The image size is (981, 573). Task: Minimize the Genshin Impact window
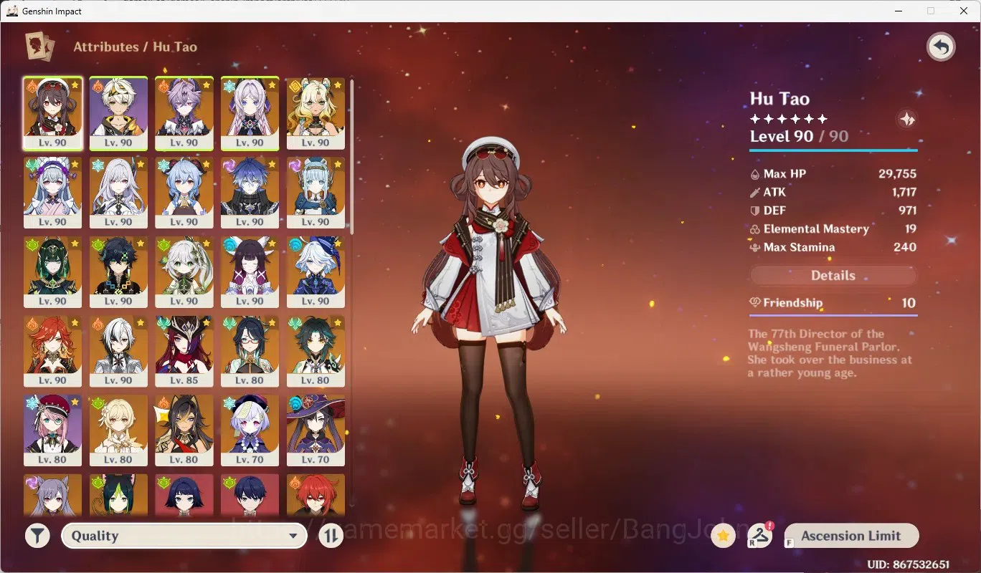[898, 11]
